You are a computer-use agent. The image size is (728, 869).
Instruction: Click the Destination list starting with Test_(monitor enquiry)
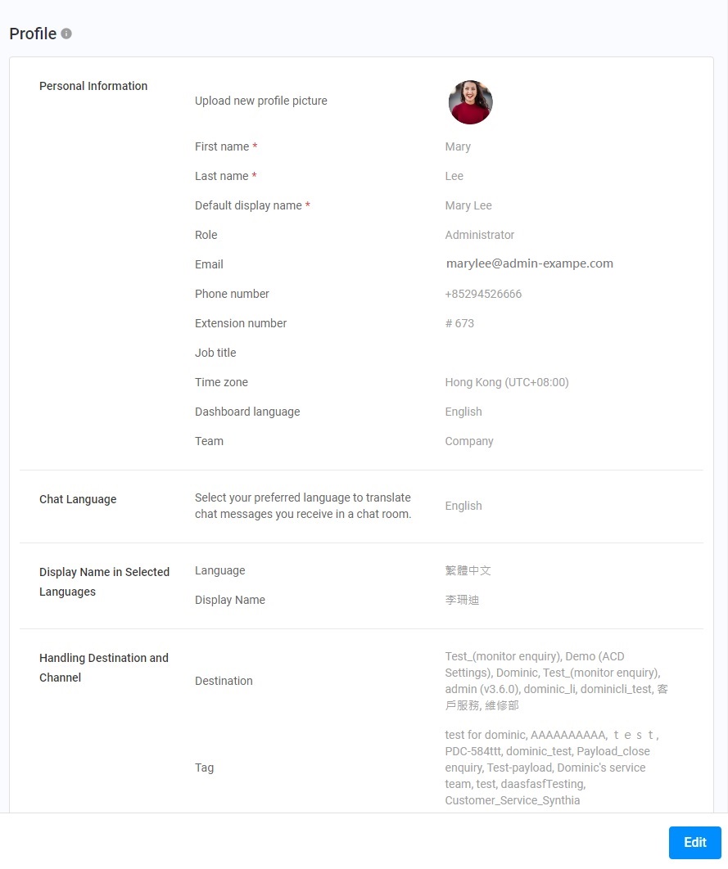[556, 681]
